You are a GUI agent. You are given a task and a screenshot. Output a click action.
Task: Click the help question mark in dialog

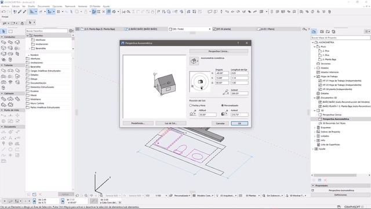pos(238,43)
